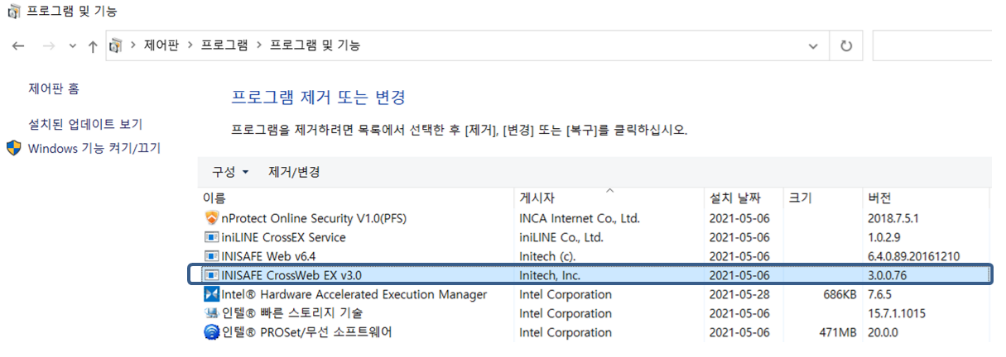Viewport: 1006px width, 357px height.
Task: Open recent locations dropdown arrow
Action: [72, 46]
